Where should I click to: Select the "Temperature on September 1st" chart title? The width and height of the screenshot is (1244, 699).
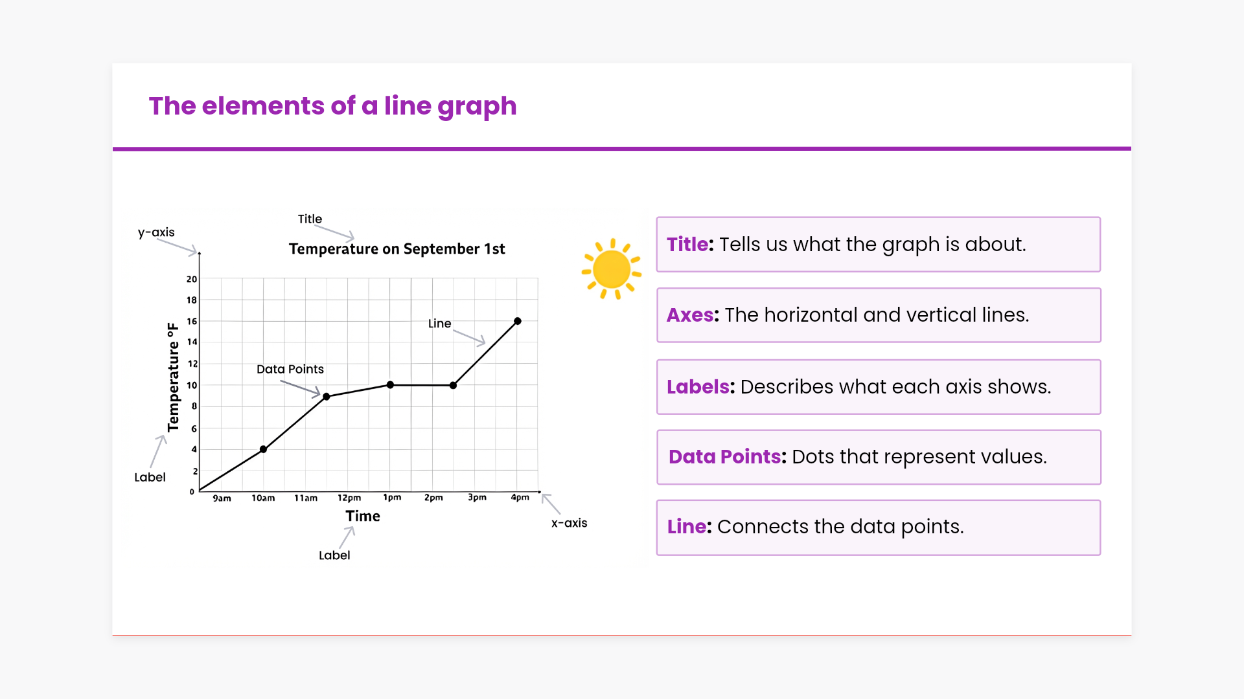click(x=397, y=249)
